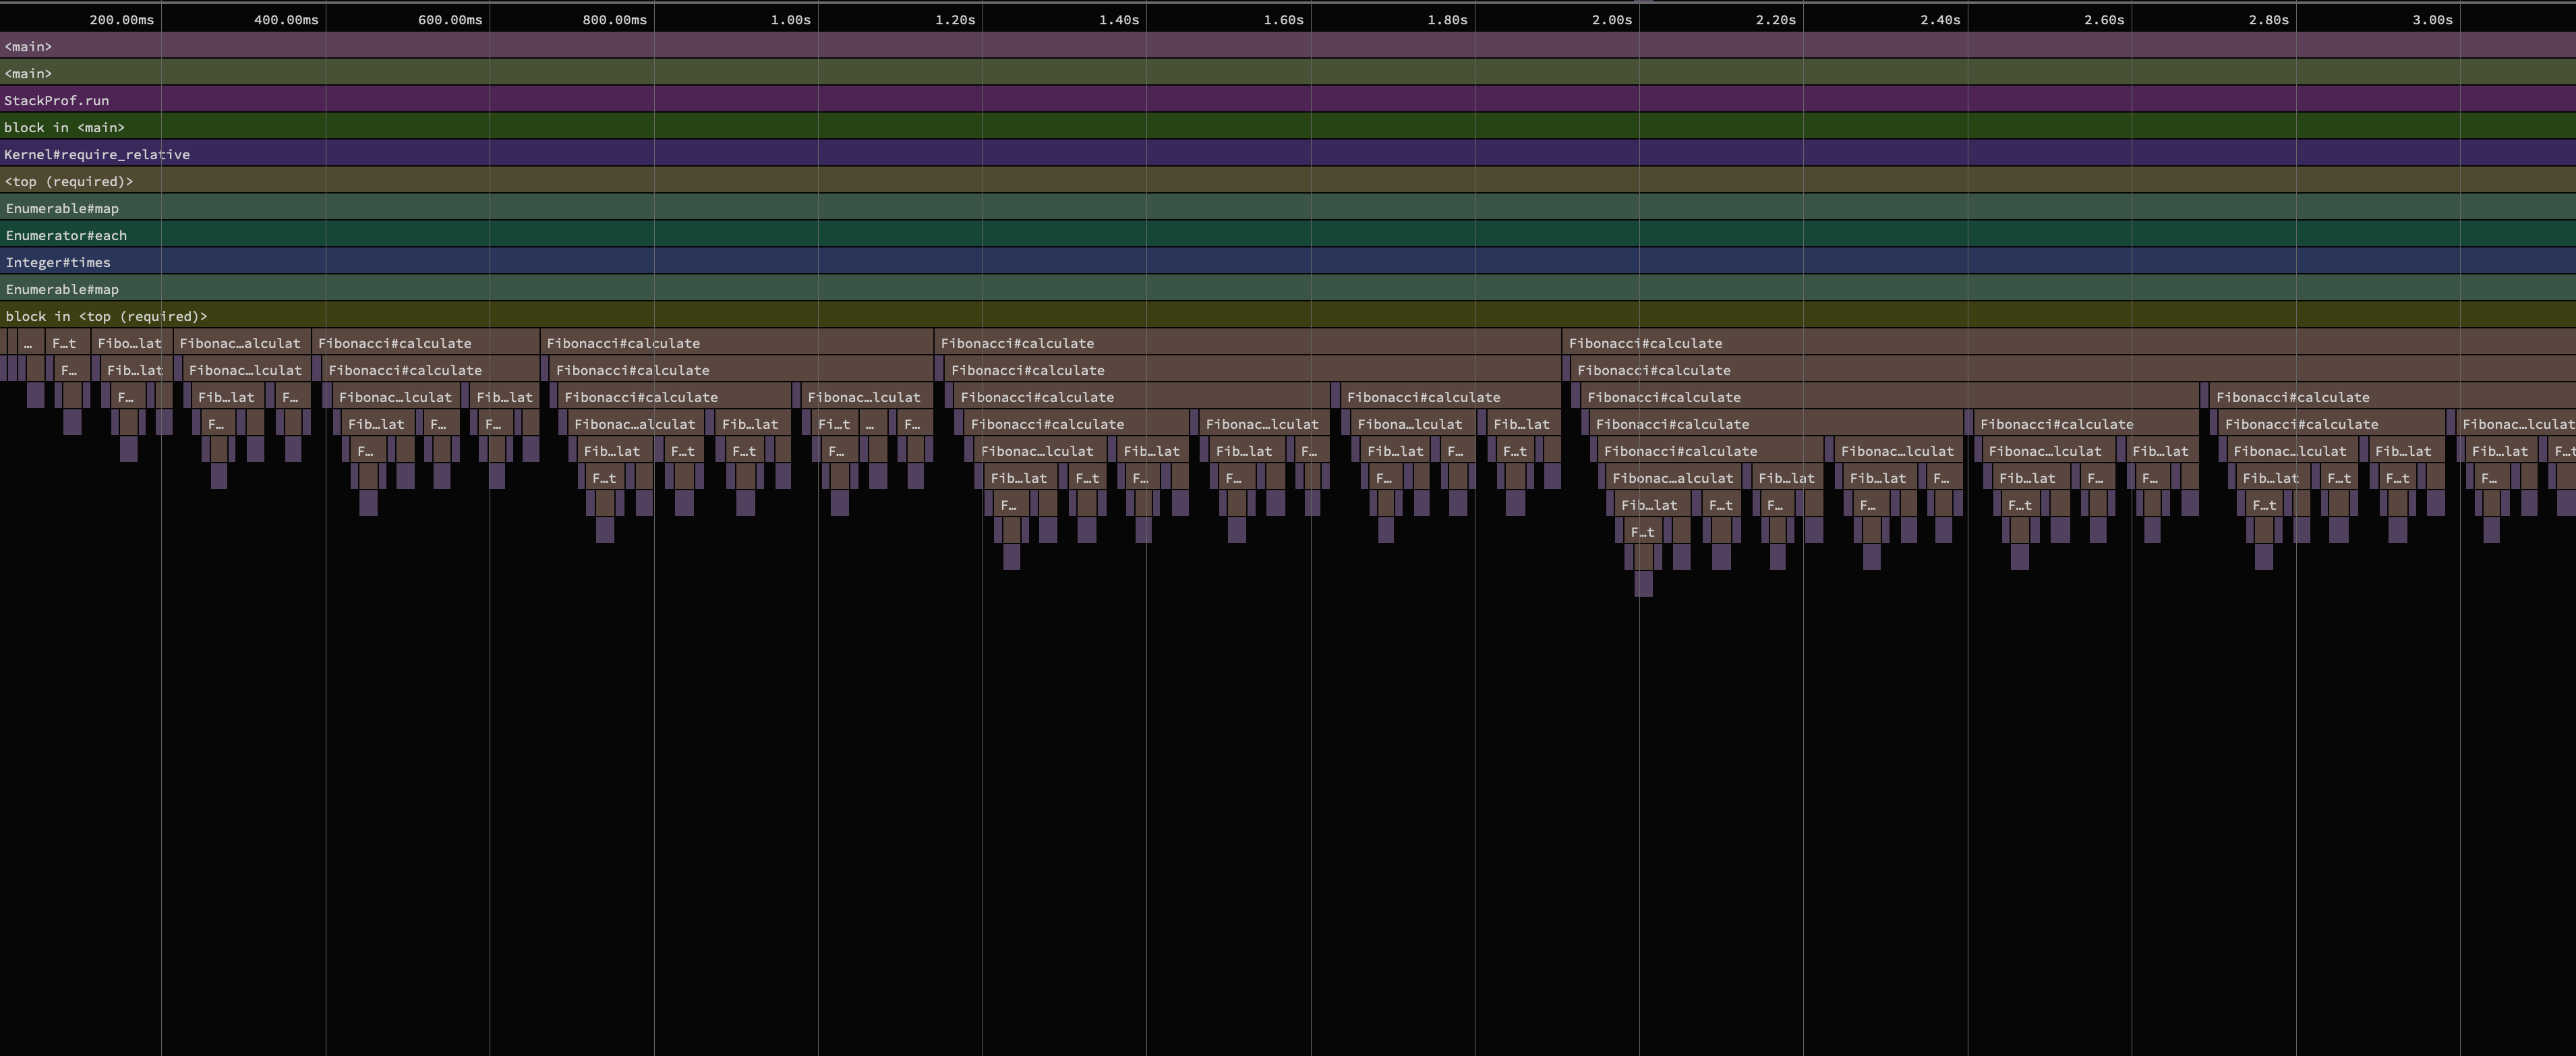Click the 1.00s time axis label
The width and height of the screenshot is (2576, 1056).
click(790, 19)
